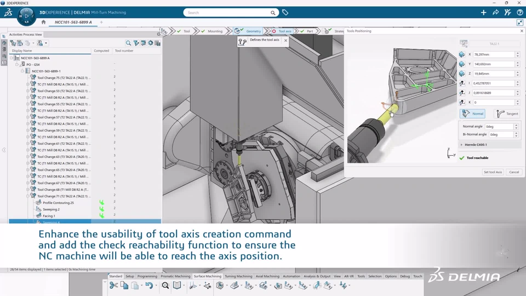Click the compass play button at top left
Image resolution: width=526 pixels, height=296 pixels.
tap(26, 16)
